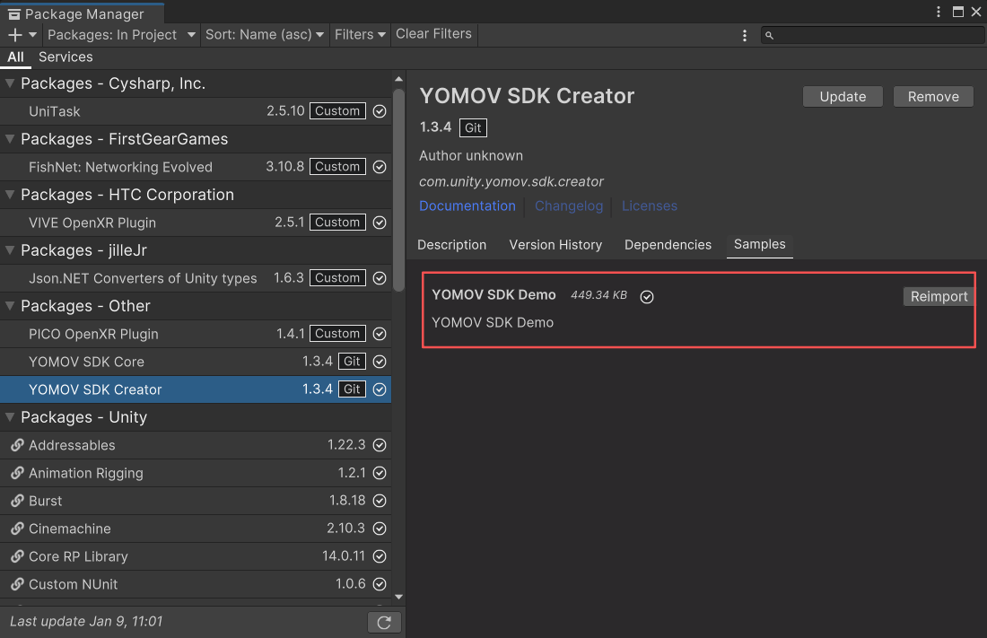Viewport: 987px width, 638px height.
Task: Collapse Packages - Other group
Action: 10,305
